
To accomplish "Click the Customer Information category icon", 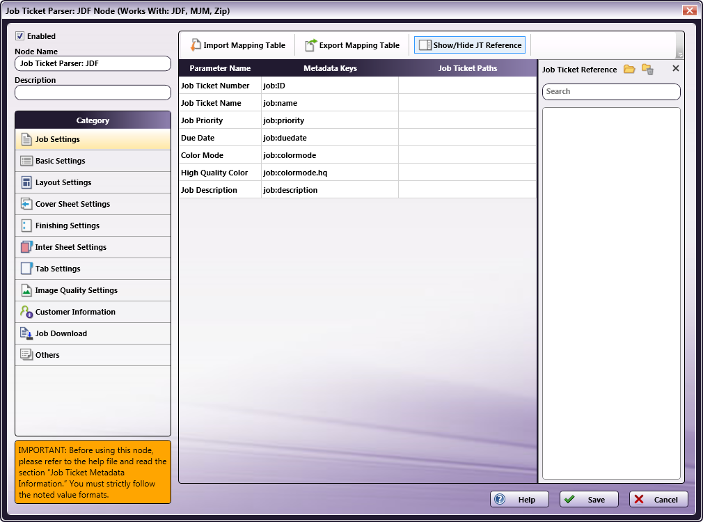I will 26,312.
